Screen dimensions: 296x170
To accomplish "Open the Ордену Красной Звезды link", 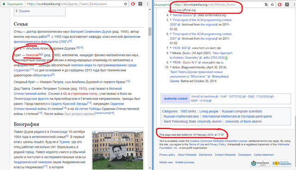I will point(69,103).
